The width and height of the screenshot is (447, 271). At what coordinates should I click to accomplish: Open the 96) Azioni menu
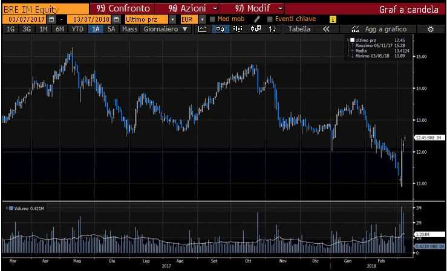tap(187, 8)
